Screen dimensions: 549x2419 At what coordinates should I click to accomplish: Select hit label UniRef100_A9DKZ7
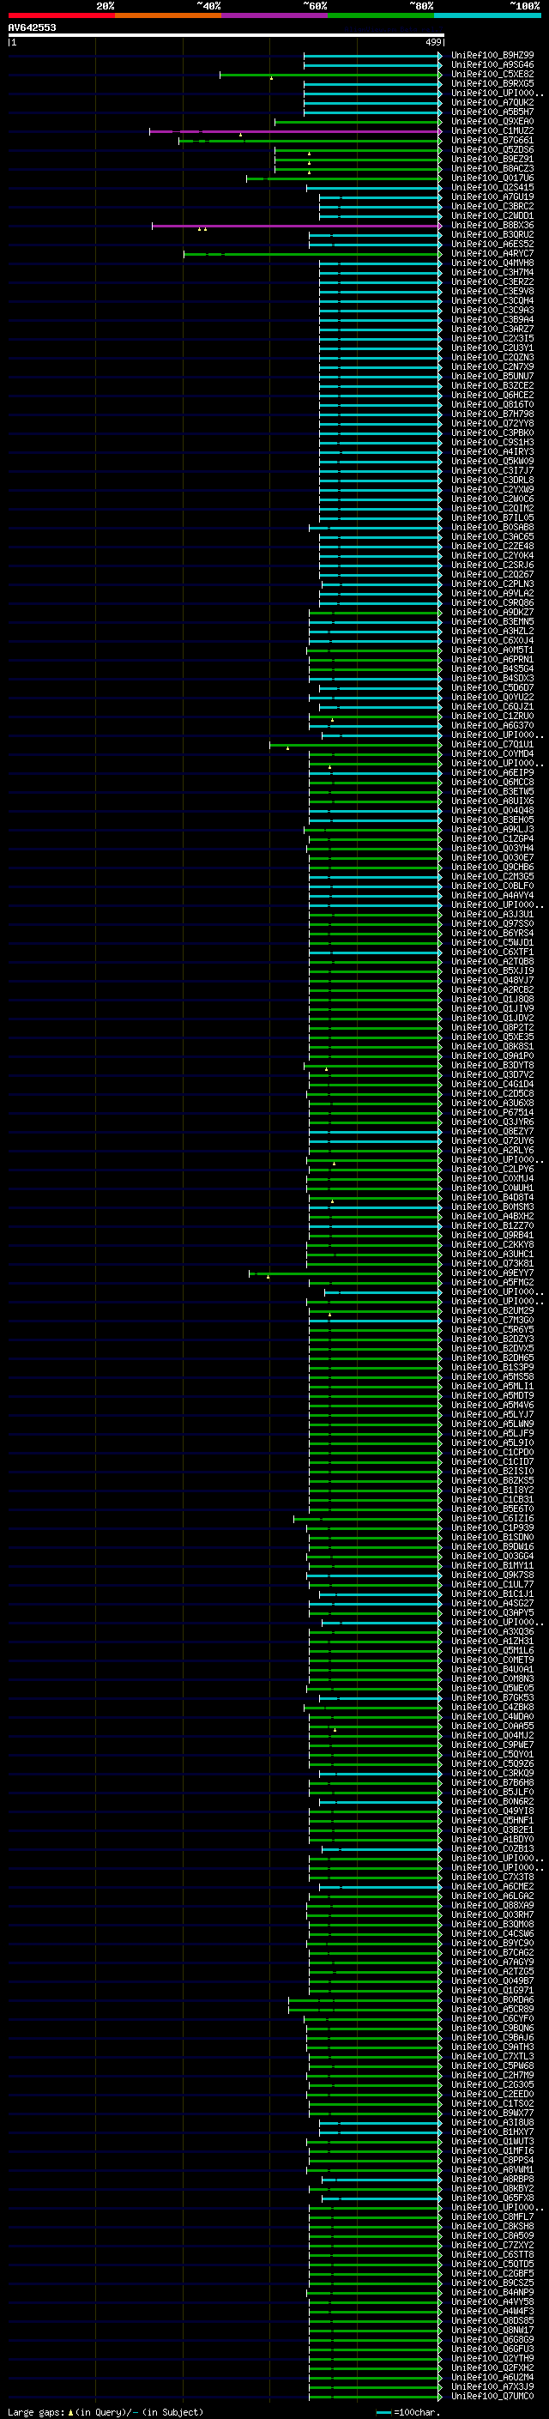tap(492, 613)
